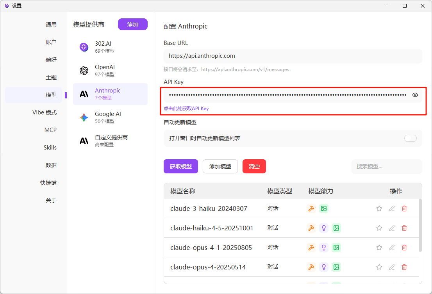Open the 主题 settings section
The height and width of the screenshot is (294, 432).
pyautogui.click(x=51, y=77)
